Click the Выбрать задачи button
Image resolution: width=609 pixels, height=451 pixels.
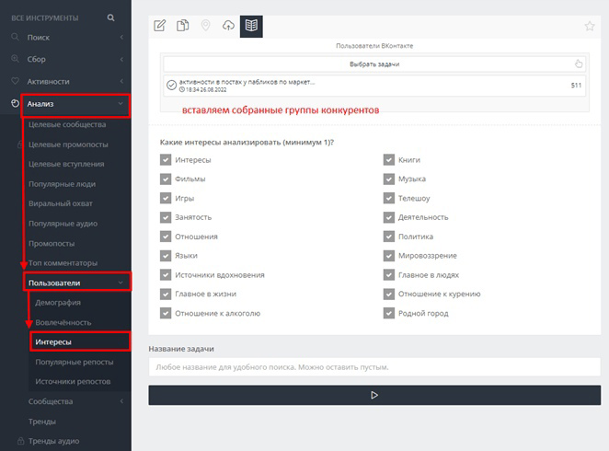click(374, 64)
